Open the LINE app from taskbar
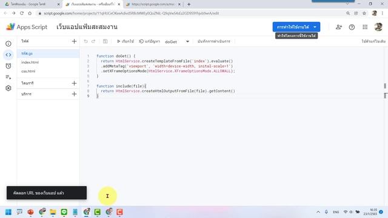388x218 pixels. [64, 212]
